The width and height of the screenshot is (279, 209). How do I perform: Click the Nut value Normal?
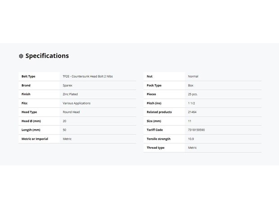click(193, 76)
